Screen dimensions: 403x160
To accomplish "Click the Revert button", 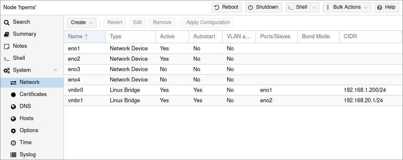I will click(114, 22).
